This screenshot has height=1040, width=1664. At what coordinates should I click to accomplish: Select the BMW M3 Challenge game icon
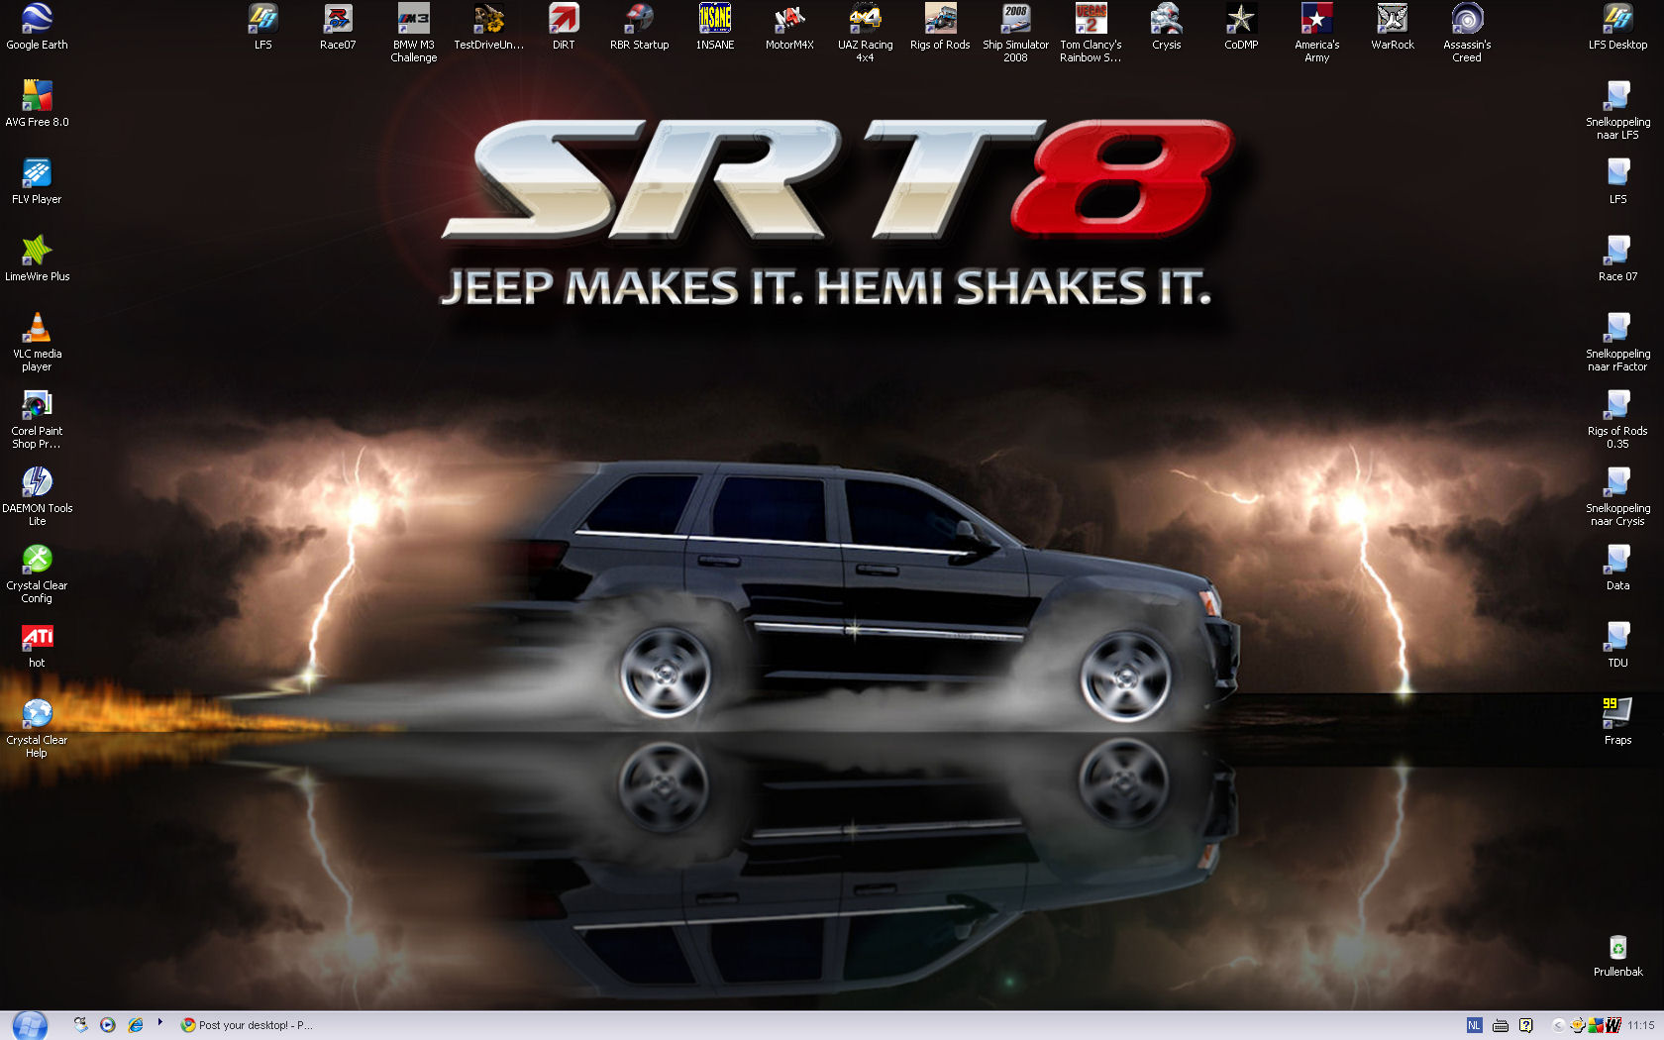click(x=413, y=34)
